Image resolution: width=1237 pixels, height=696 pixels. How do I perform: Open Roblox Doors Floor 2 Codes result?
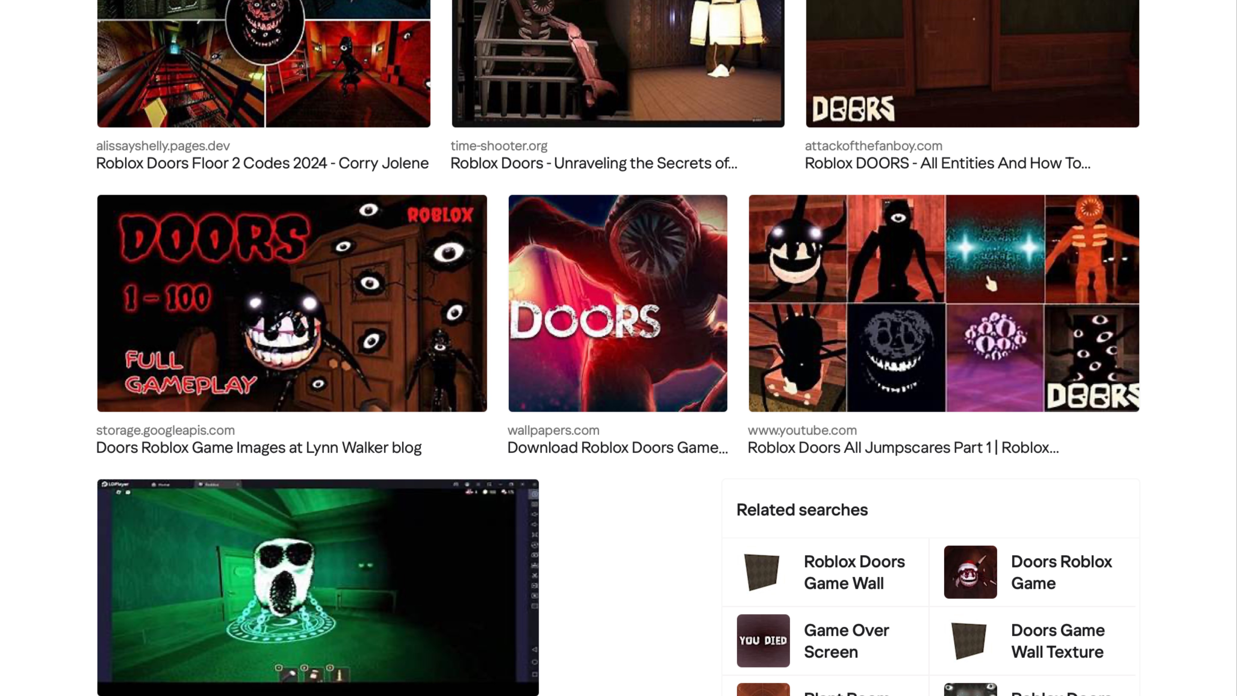coord(262,163)
